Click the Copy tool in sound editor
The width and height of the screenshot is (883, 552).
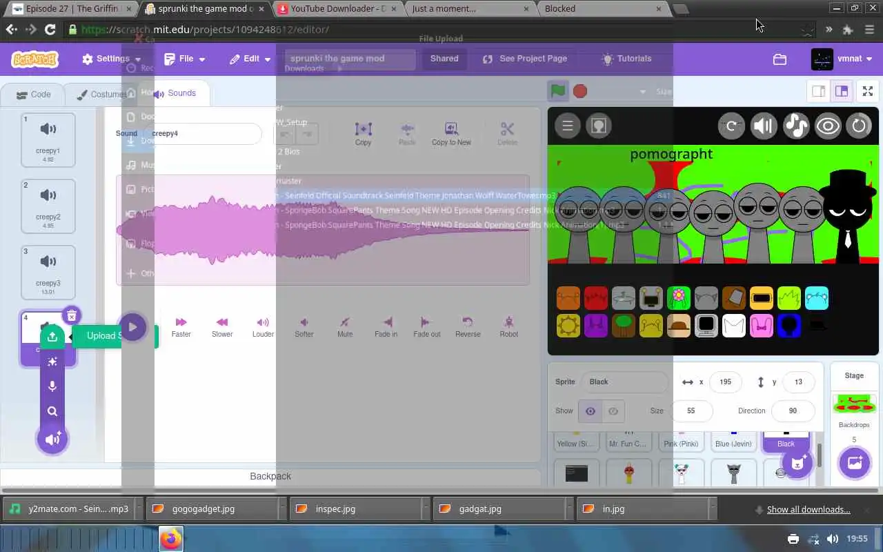(x=364, y=134)
